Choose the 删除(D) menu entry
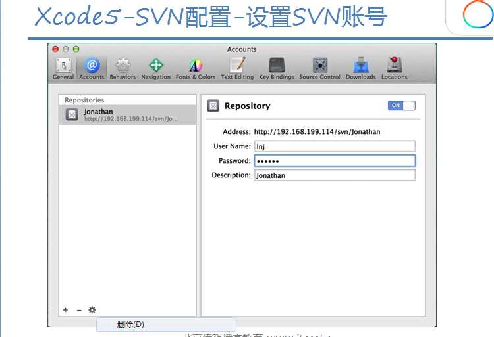494x337 pixels. click(166, 324)
